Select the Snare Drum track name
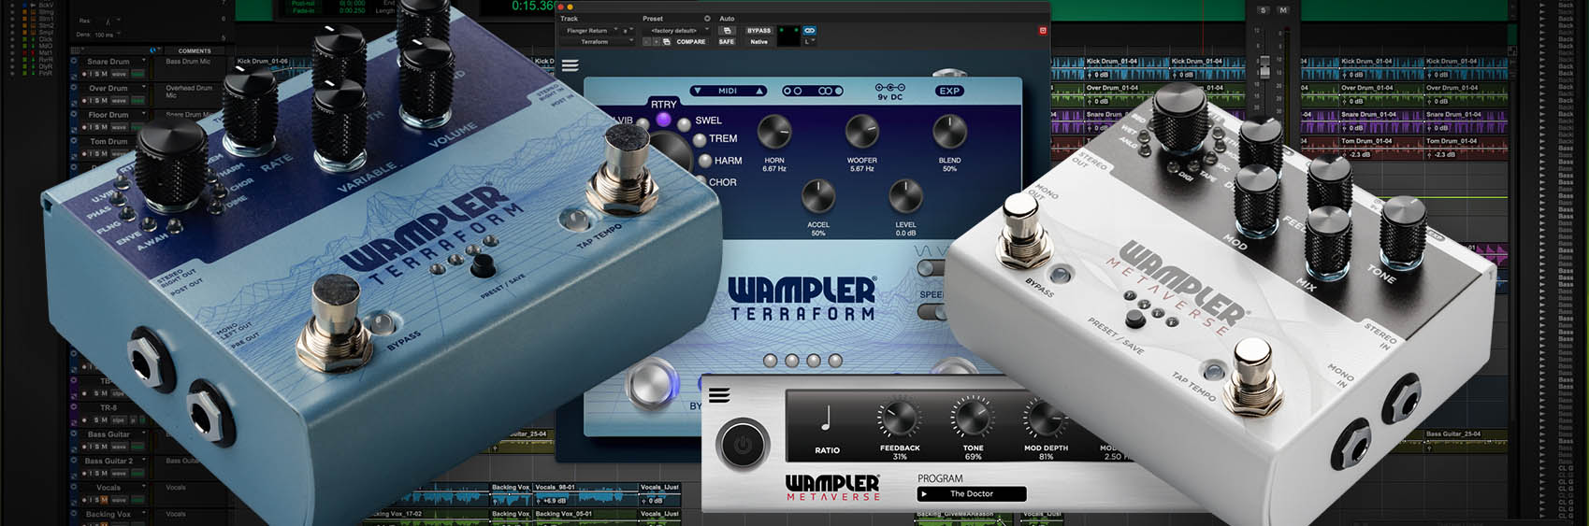The height and width of the screenshot is (526, 1589). tap(108, 62)
